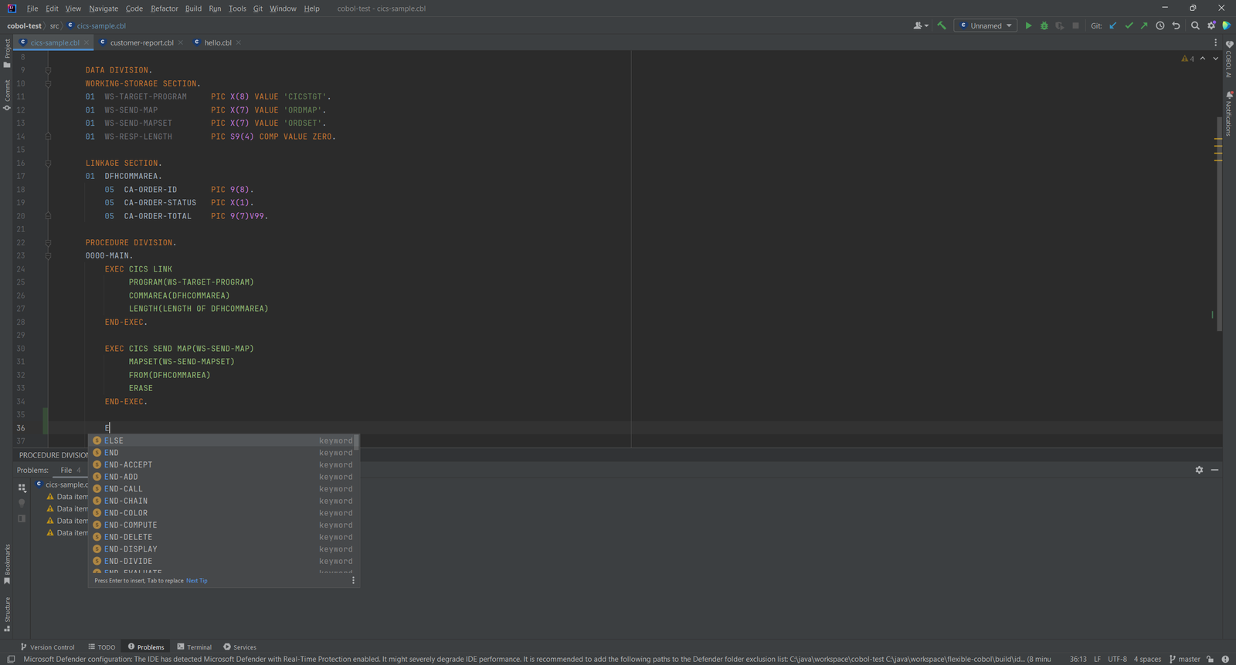Switch to the hello.cbl editor tab
The height and width of the screenshot is (665, 1236).
pyautogui.click(x=218, y=42)
